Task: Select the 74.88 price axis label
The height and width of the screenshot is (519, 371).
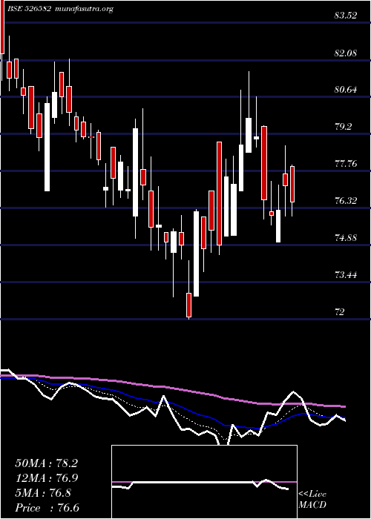Action: tap(346, 238)
